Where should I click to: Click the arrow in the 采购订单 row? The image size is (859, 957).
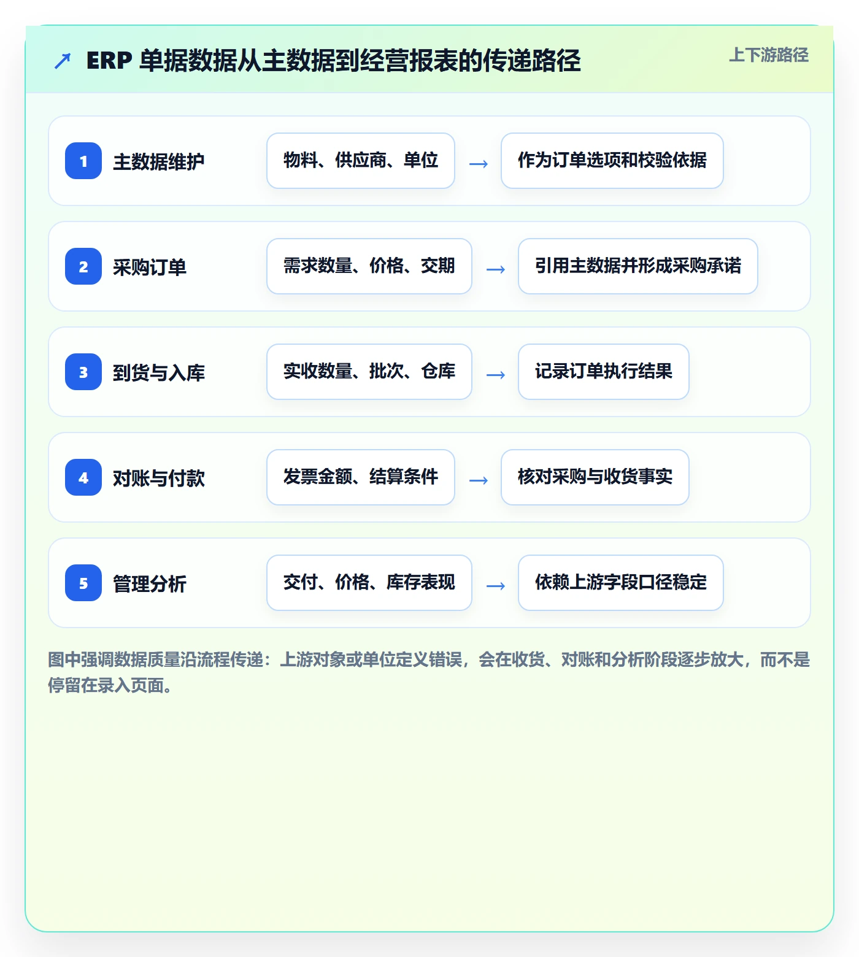click(496, 269)
